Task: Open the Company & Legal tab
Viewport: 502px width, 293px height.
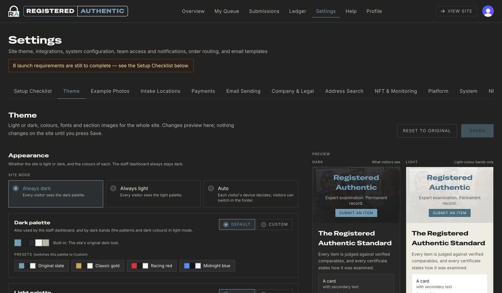Action: click(293, 91)
